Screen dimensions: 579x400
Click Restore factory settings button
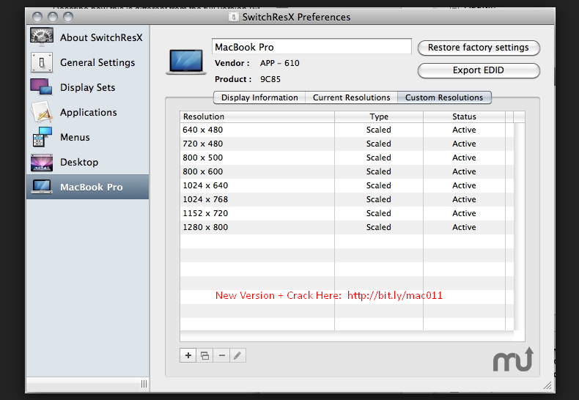pyautogui.click(x=479, y=48)
